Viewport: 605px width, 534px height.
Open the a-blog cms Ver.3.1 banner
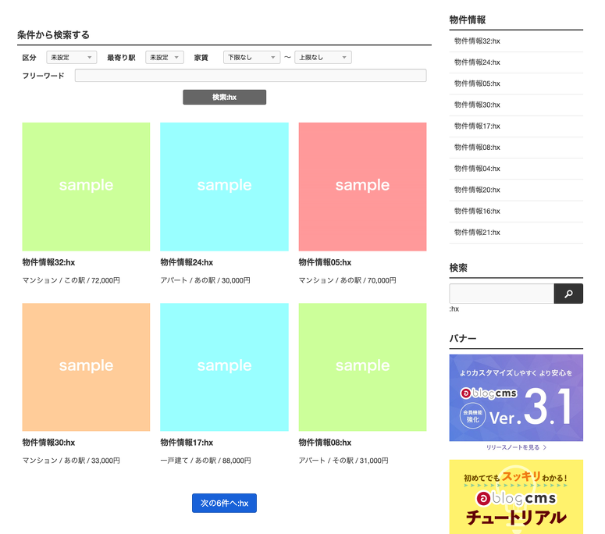click(516, 398)
